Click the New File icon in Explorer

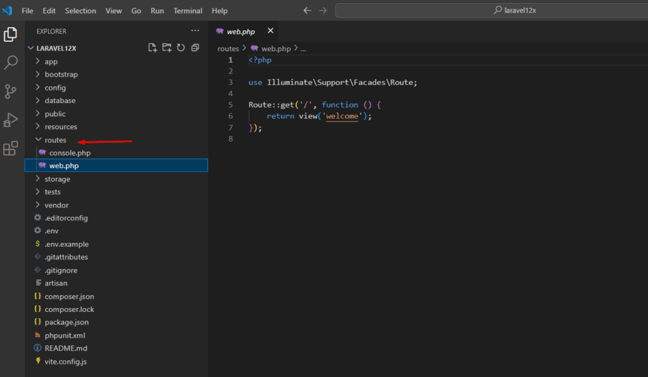(x=153, y=47)
